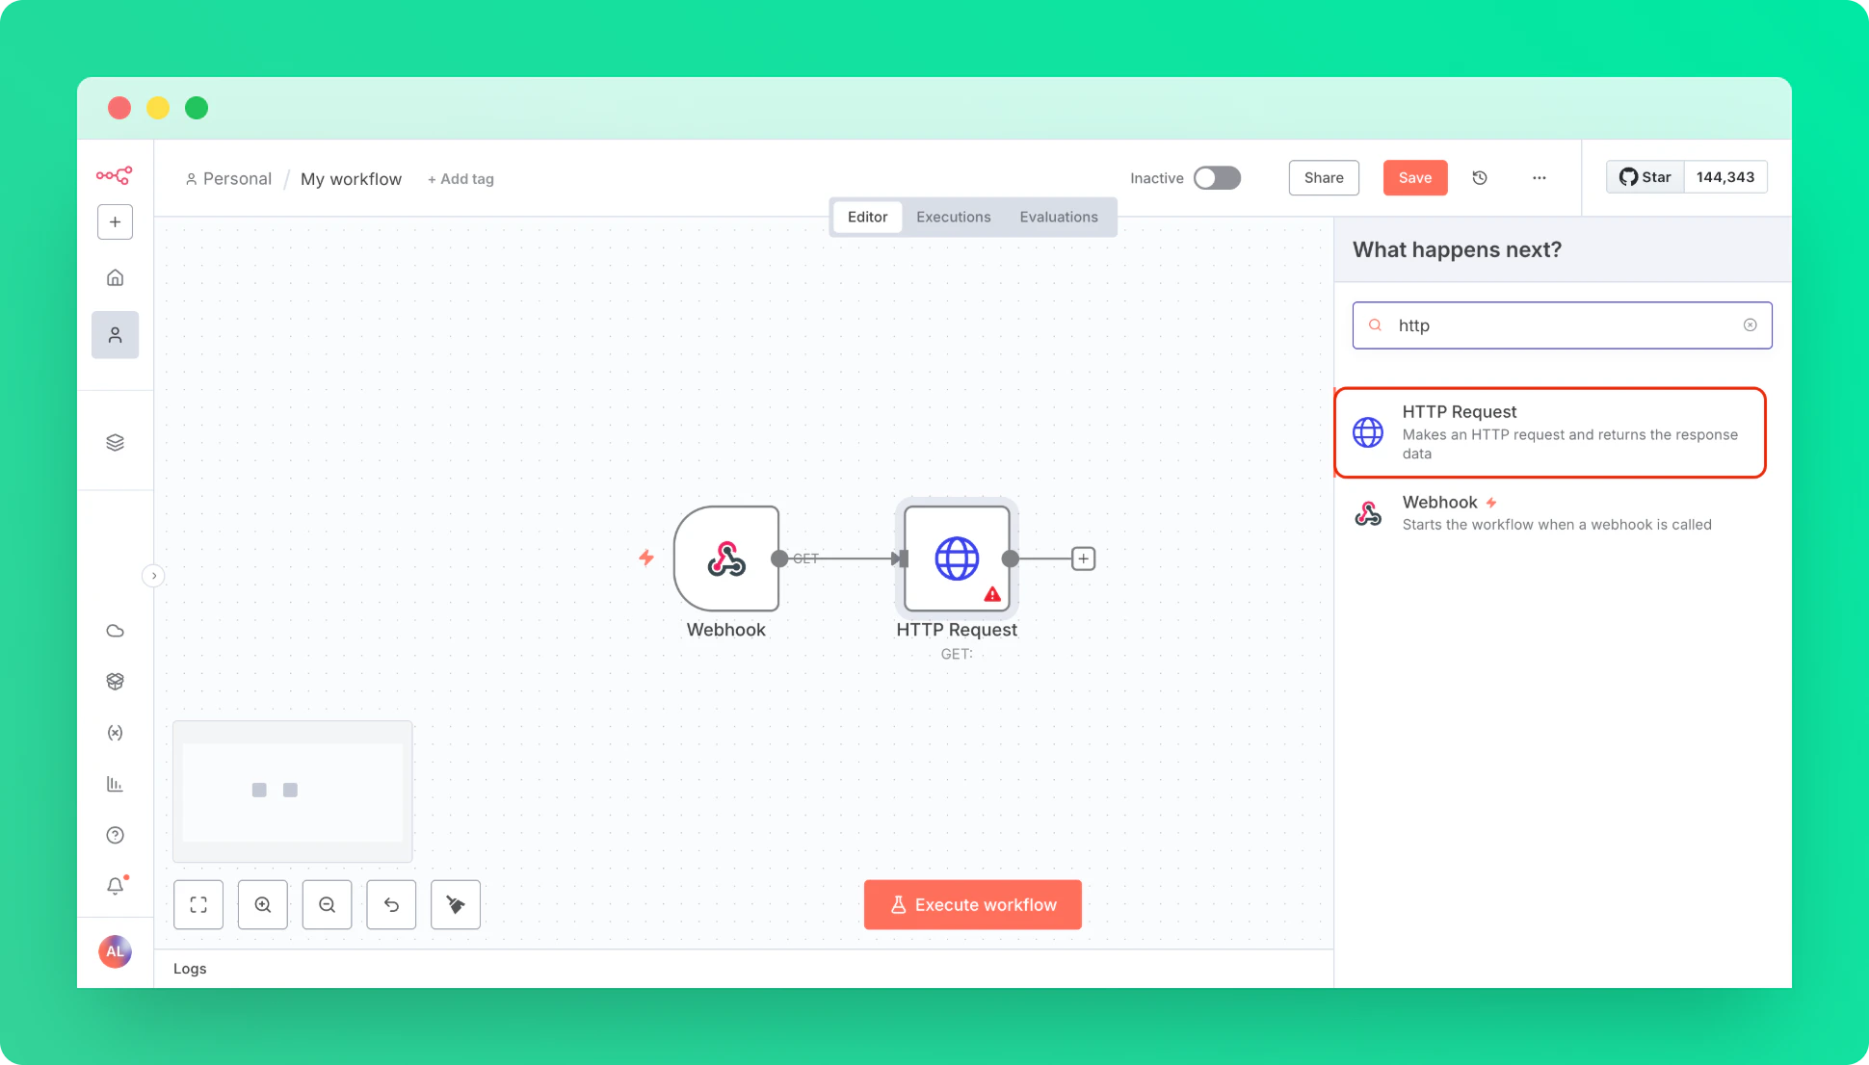Click the variables (x) sidebar icon

pos(115,733)
